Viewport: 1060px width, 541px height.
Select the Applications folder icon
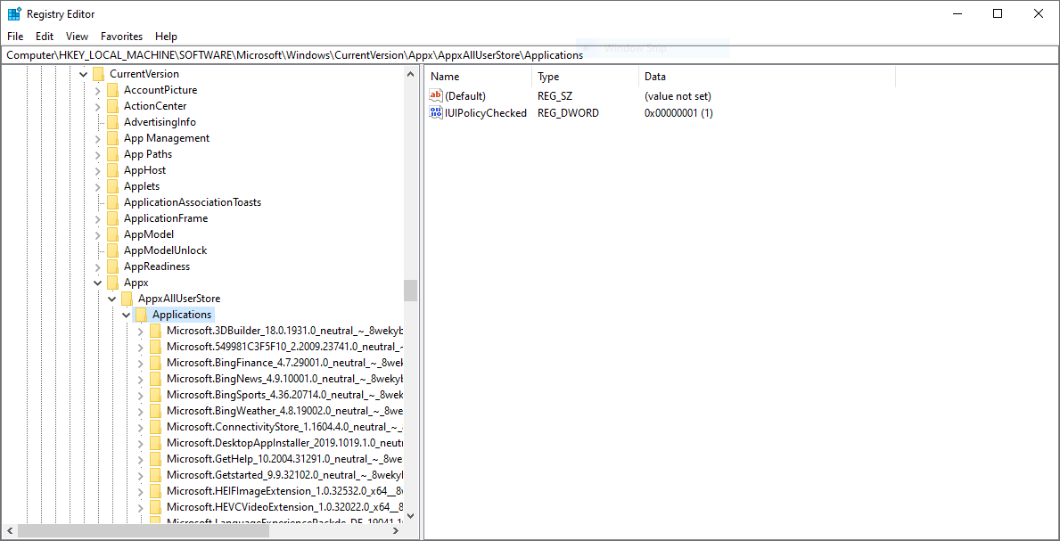(x=144, y=314)
